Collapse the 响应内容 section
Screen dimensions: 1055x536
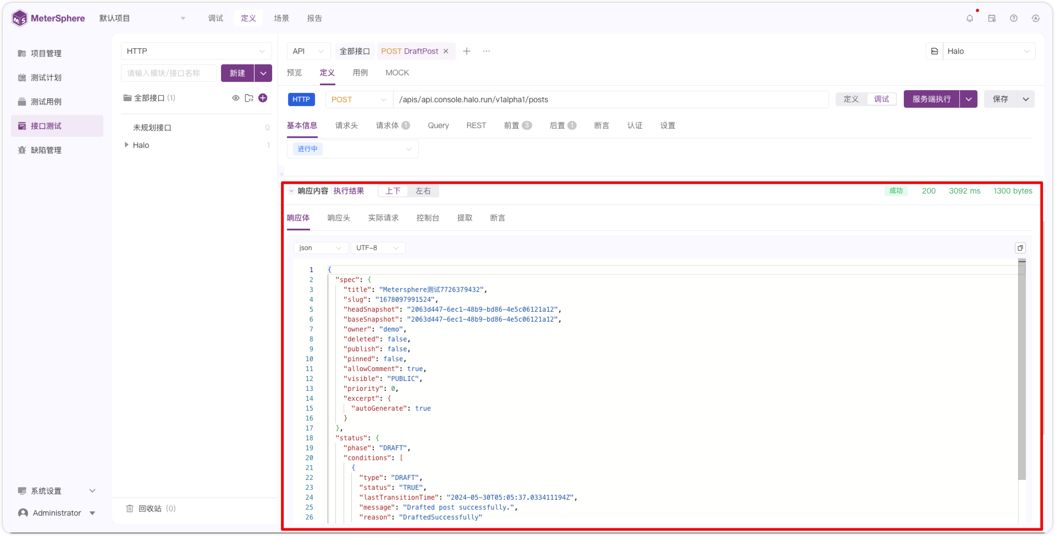[x=291, y=191]
